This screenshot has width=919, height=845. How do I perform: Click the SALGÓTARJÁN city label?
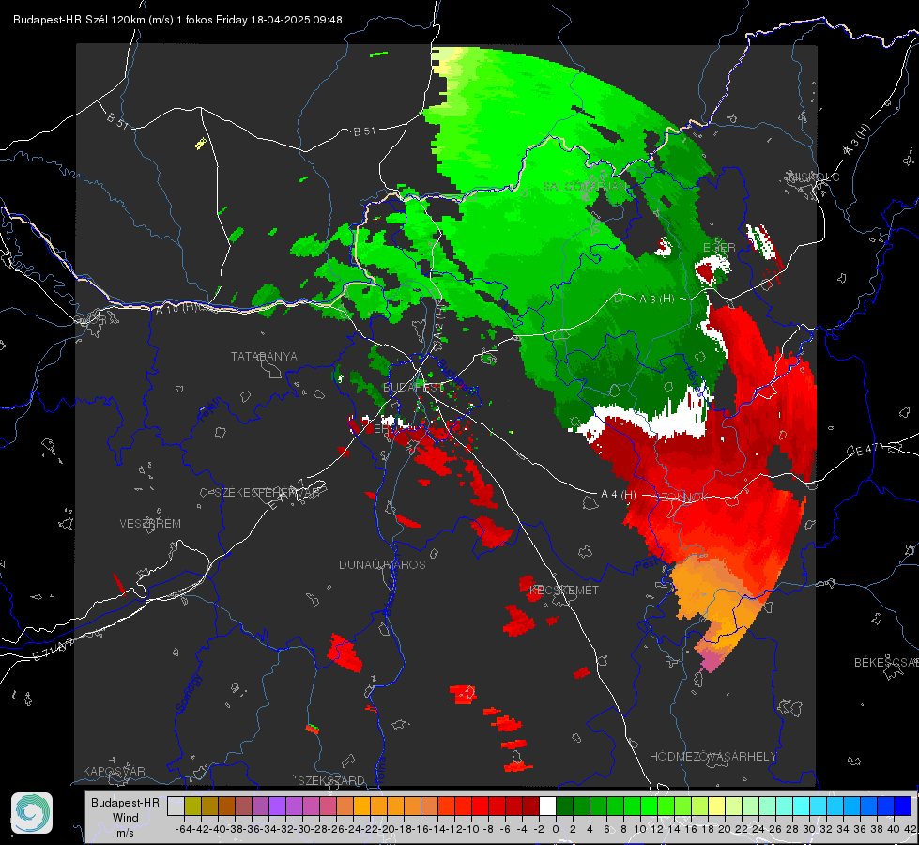584,187
